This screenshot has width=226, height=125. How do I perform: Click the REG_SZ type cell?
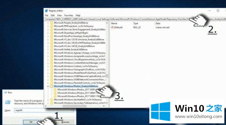137,27
